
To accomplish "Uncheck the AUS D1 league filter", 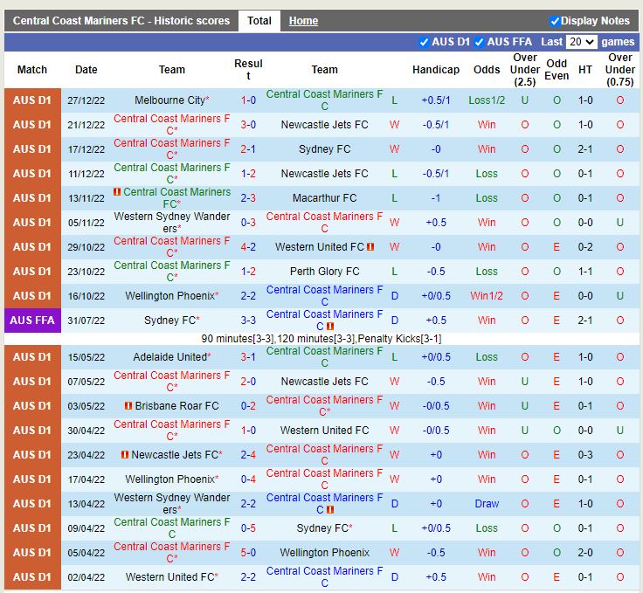I will [425, 42].
